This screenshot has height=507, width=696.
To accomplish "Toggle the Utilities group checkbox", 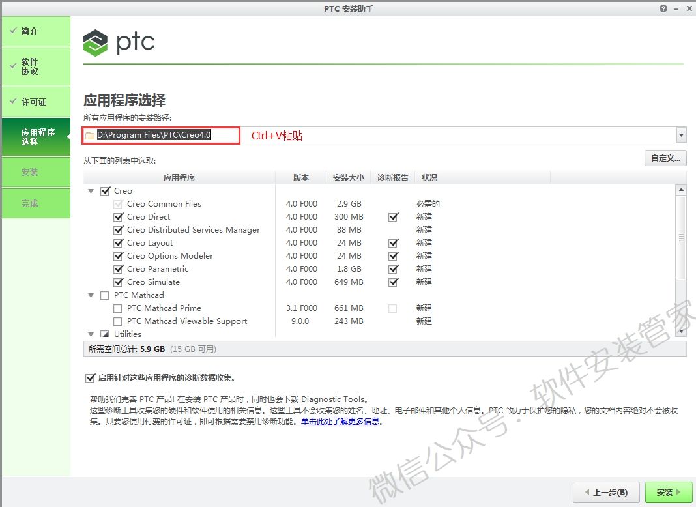I will 105,334.
